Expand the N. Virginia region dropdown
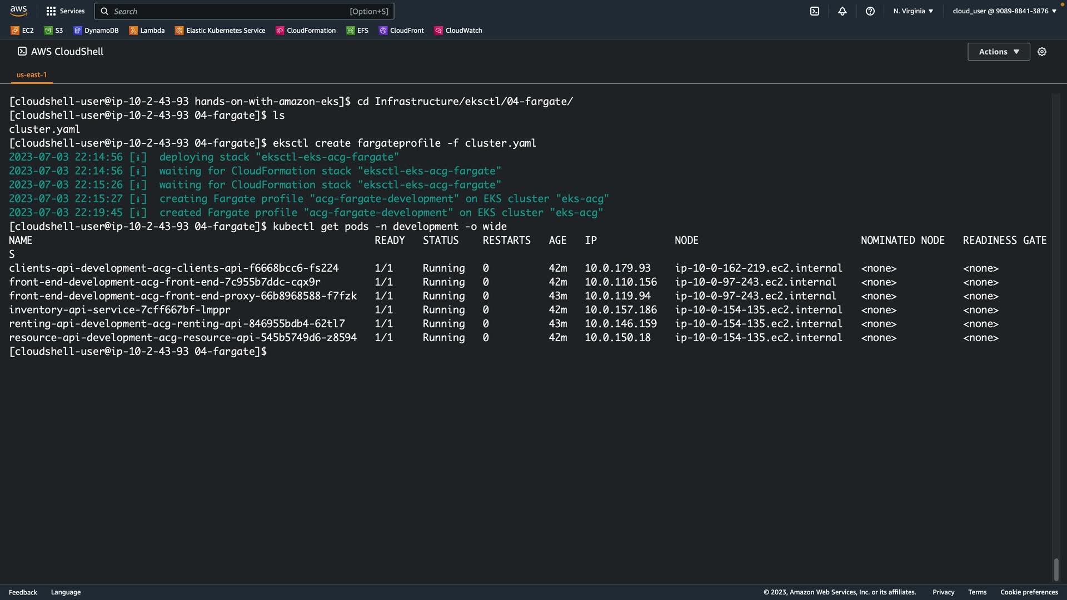Viewport: 1067px width, 600px height. pos(913,11)
